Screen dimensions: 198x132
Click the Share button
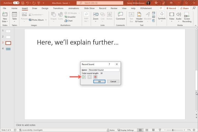tap(185, 8)
